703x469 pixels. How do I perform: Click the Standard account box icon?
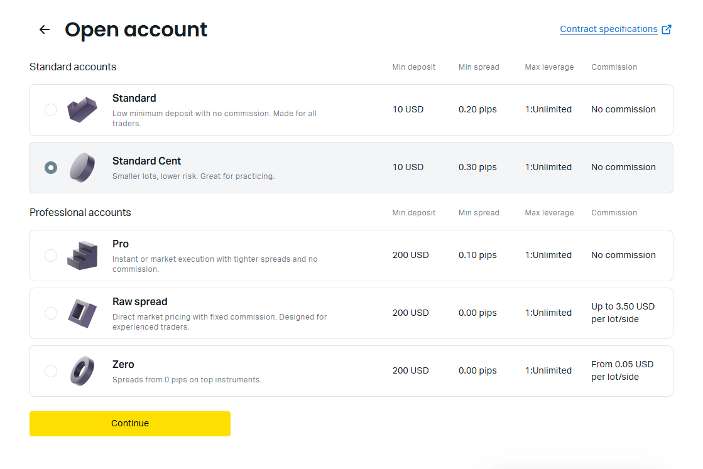pos(82,110)
